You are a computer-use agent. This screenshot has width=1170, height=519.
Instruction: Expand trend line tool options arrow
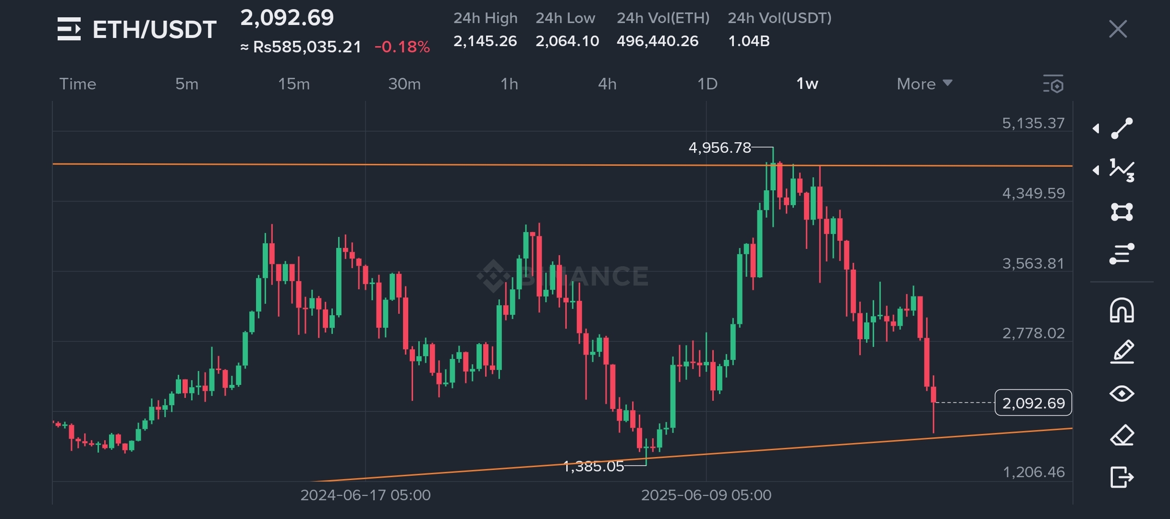1096,128
